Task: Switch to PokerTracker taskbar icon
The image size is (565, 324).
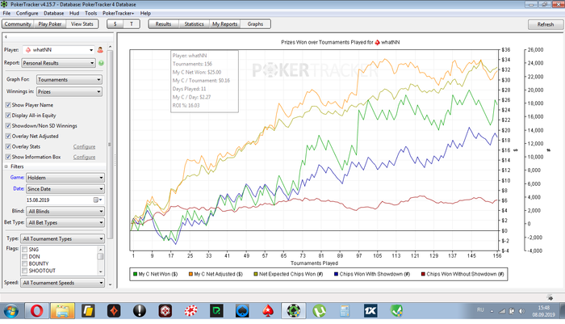Action: tap(294, 310)
